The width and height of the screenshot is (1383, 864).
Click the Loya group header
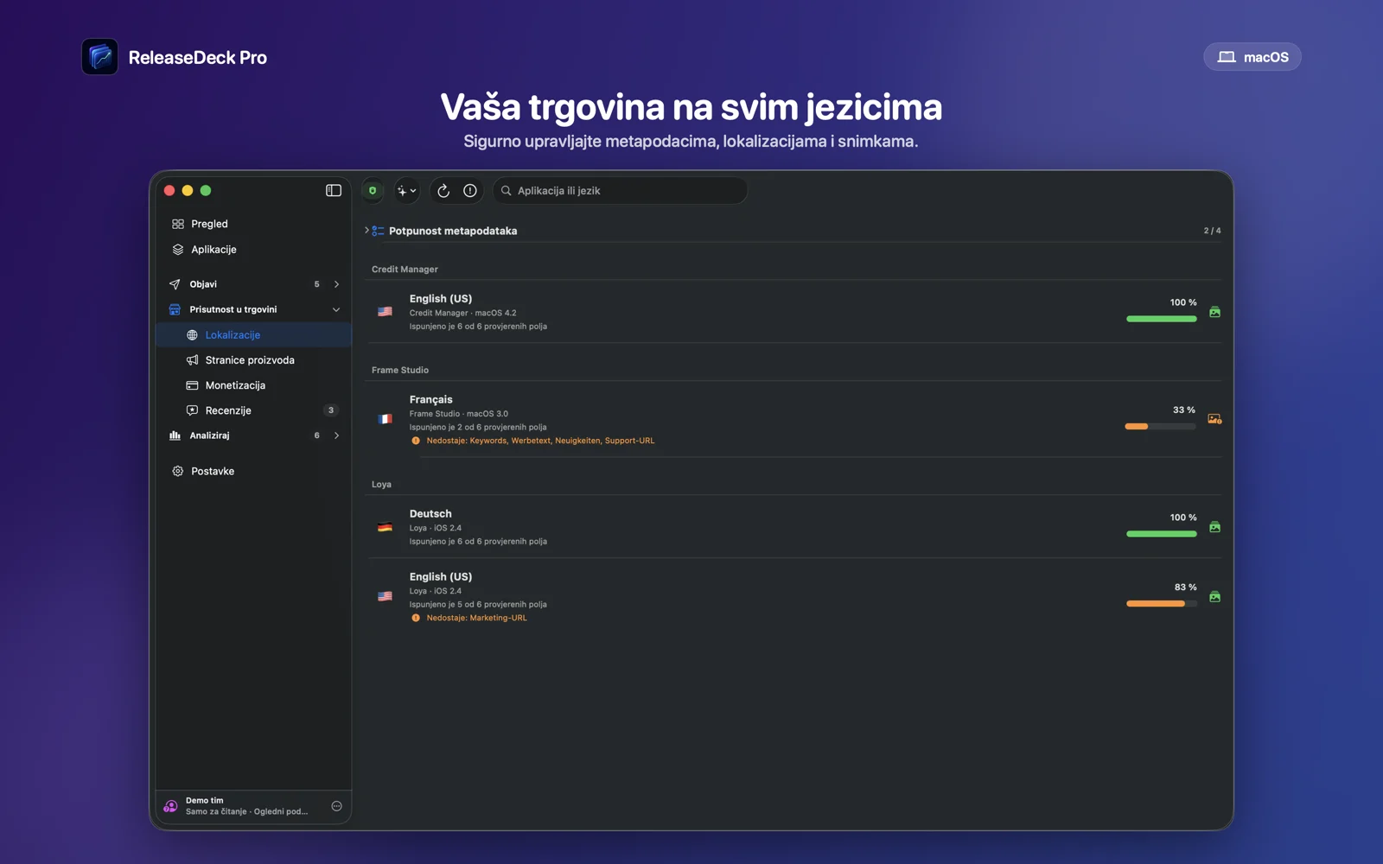[x=381, y=485]
